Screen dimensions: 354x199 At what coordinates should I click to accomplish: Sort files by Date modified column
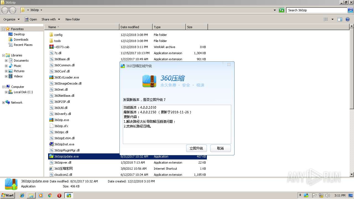coord(136,27)
